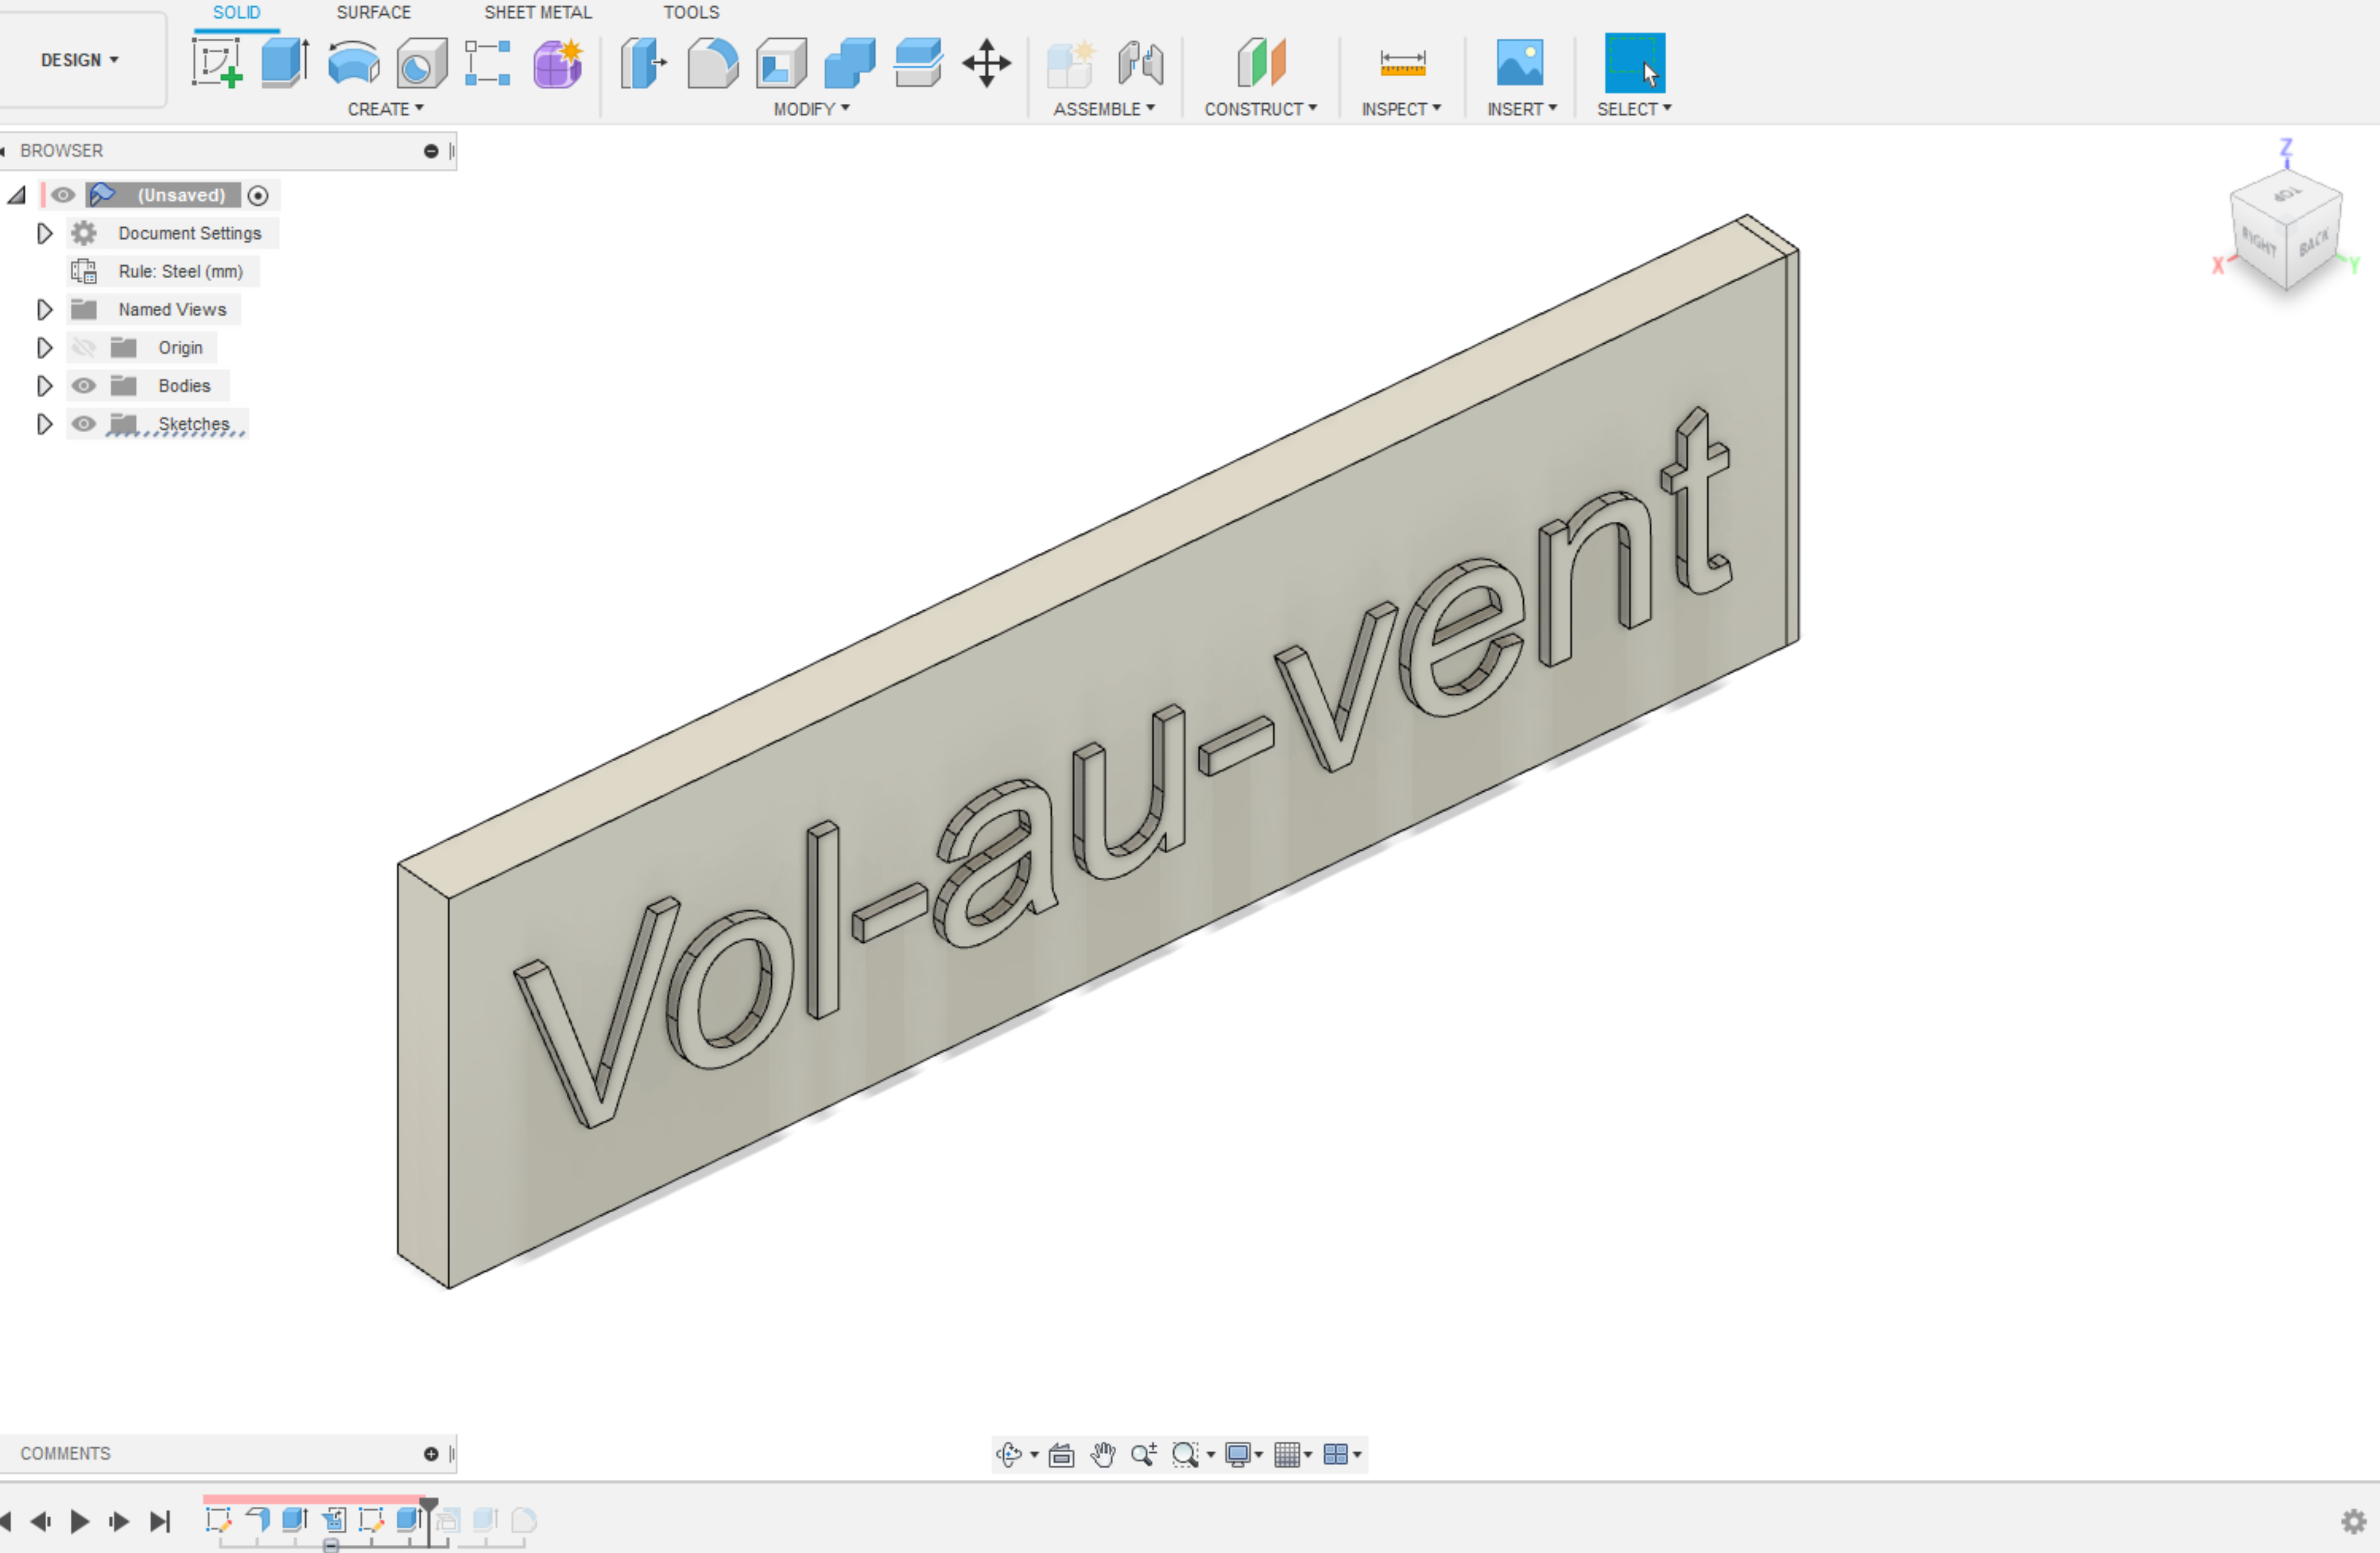2380x1553 pixels.
Task: Show the Origin folder visibility
Action: [x=84, y=348]
